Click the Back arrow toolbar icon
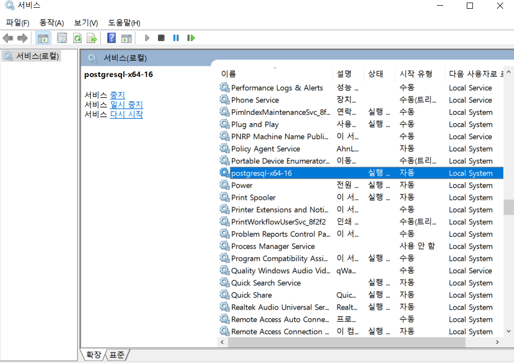The height and width of the screenshot is (363, 514). (8, 39)
